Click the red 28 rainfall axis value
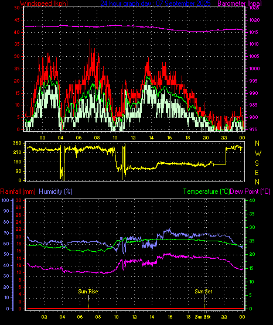The image size is (273, 325). click(x=19, y=207)
